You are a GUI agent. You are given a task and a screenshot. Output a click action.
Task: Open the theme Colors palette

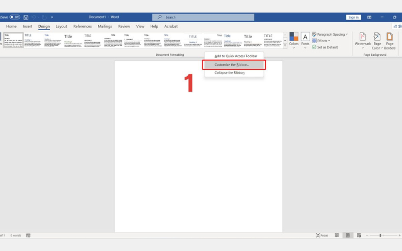(x=293, y=40)
